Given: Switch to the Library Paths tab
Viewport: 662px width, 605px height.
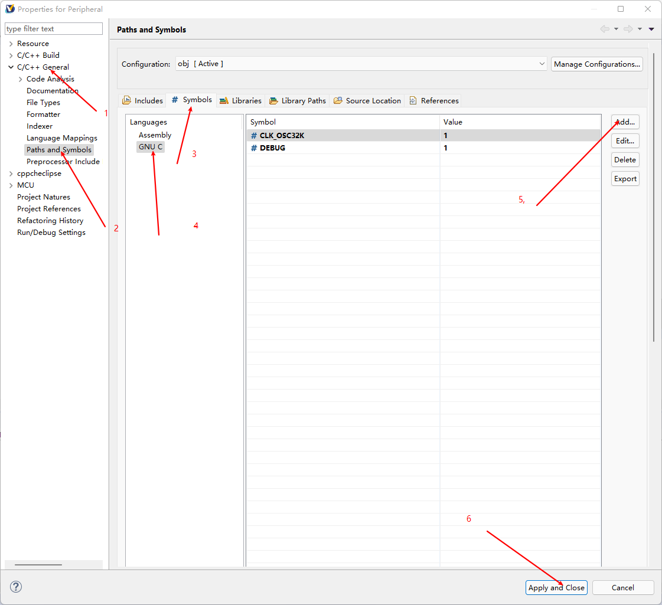Looking at the screenshot, I should (x=298, y=101).
